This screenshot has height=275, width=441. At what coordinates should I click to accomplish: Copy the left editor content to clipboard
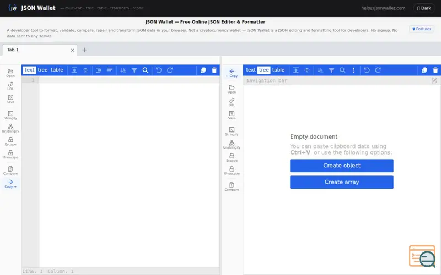tap(203, 70)
